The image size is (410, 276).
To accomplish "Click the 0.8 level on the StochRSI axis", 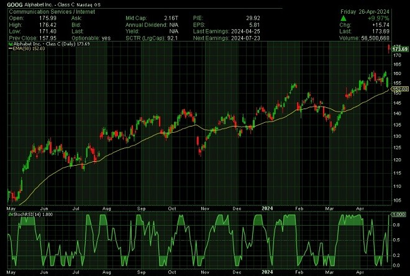I will pos(396,225).
